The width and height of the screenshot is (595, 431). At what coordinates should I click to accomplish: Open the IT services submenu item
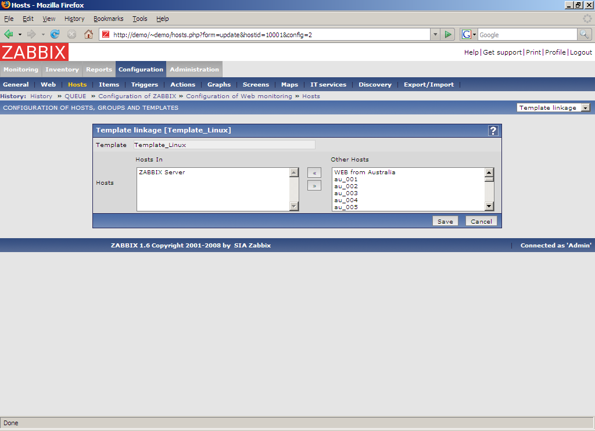pos(328,85)
